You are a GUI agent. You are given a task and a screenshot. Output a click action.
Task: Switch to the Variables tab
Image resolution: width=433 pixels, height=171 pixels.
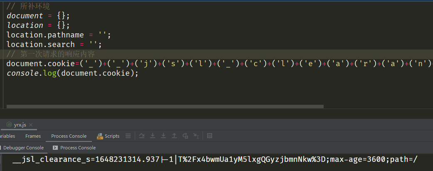(x=7, y=136)
